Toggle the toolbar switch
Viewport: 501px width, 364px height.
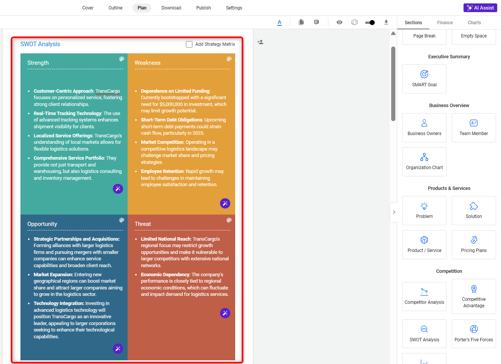tap(370, 23)
